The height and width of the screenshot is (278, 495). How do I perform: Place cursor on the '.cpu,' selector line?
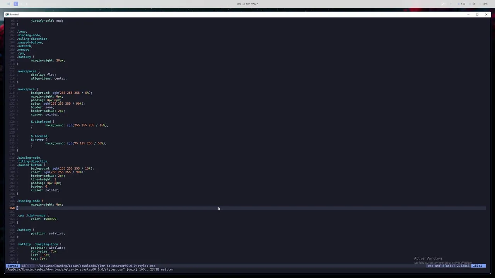21,53
